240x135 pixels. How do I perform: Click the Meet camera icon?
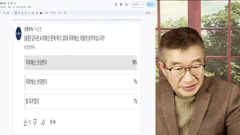(x=126, y=4)
